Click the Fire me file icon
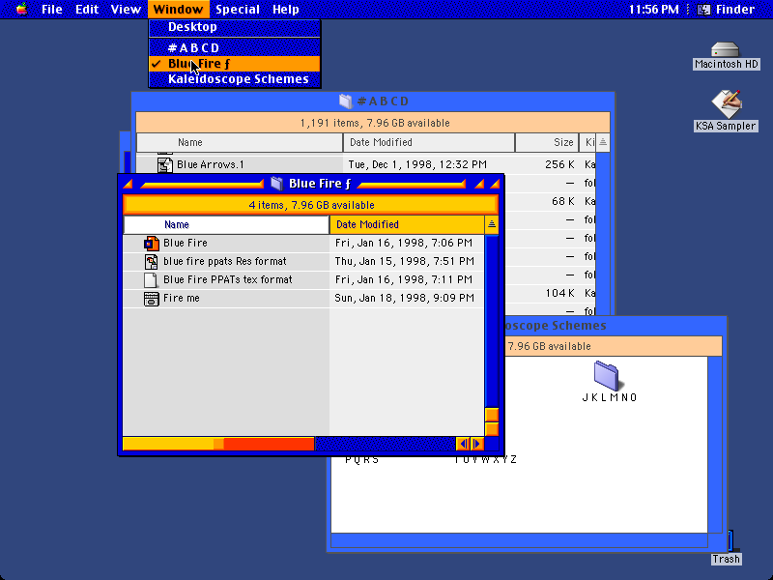The height and width of the screenshot is (580, 773). [x=152, y=299]
